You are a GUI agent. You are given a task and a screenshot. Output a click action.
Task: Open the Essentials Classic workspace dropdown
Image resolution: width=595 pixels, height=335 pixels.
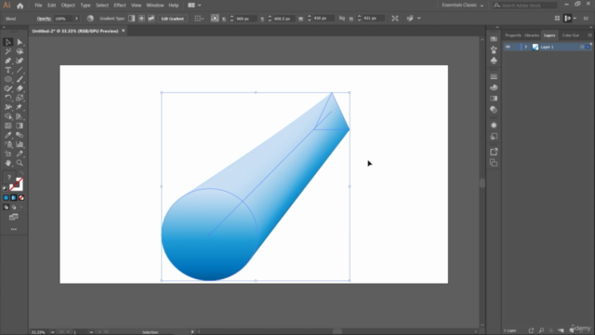463,6
